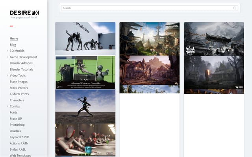Viewport: 252px width, 157px height.
Task: Open the Mock UP category
Action: pos(16,119)
